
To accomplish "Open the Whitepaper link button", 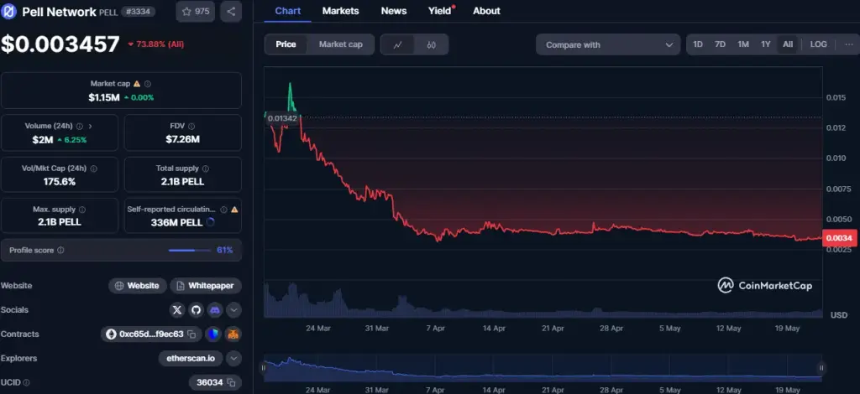I will [x=206, y=286].
